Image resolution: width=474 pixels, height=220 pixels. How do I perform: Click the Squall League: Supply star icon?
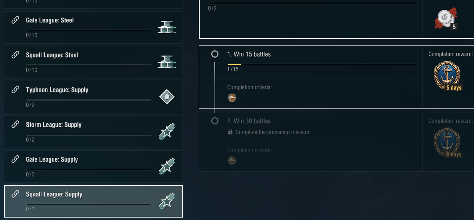(167, 201)
